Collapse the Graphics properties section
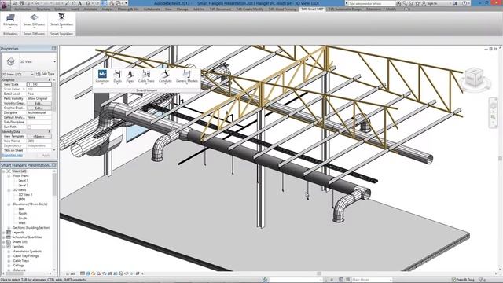The width and height of the screenshot is (503, 283). pyautogui.click(x=50, y=79)
